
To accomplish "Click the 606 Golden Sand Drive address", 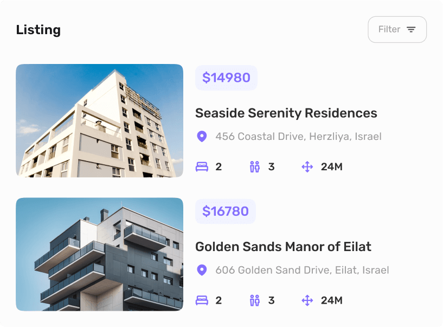I will pos(302,270).
